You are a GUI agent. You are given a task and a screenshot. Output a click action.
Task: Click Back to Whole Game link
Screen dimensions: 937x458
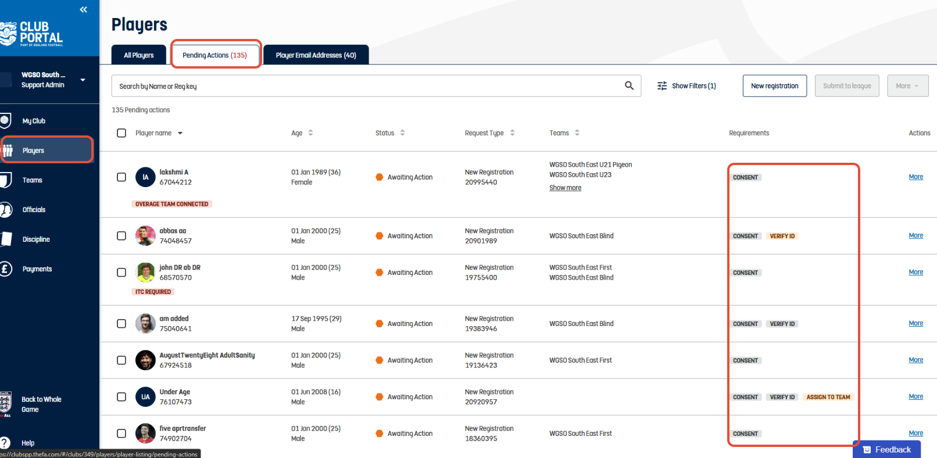41,405
